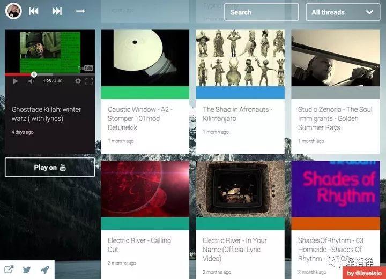The height and width of the screenshot is (279, 386).
Task: Click the Search input field
Action: point(261,12)
